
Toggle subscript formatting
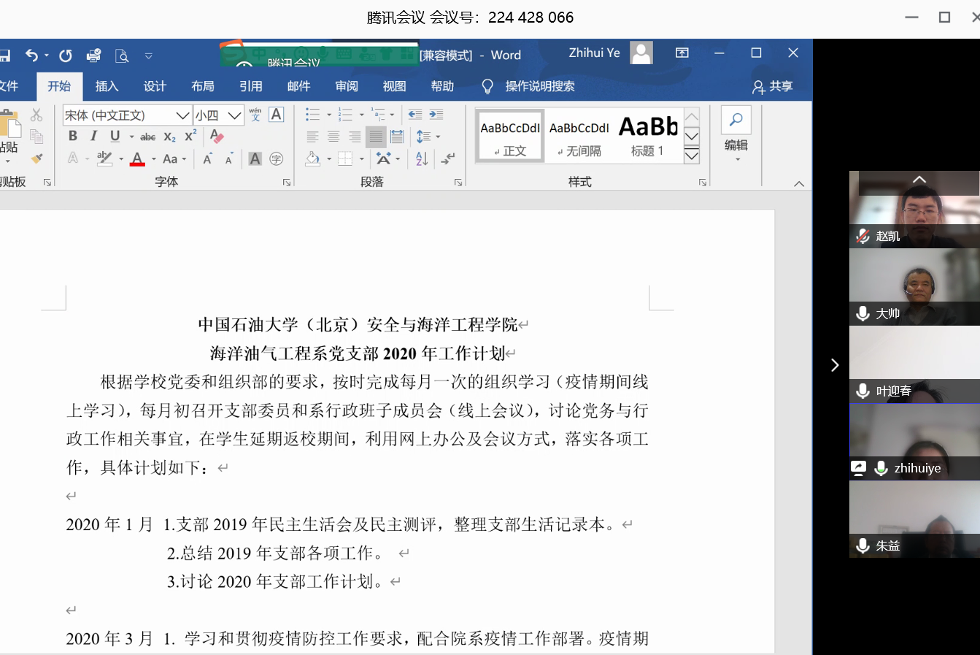169,137
